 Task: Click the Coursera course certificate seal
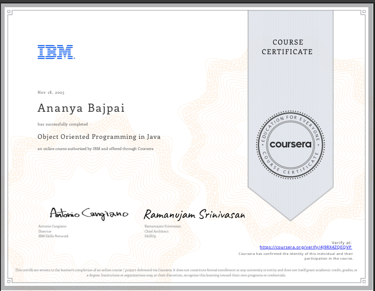click(x=291, y=144)
